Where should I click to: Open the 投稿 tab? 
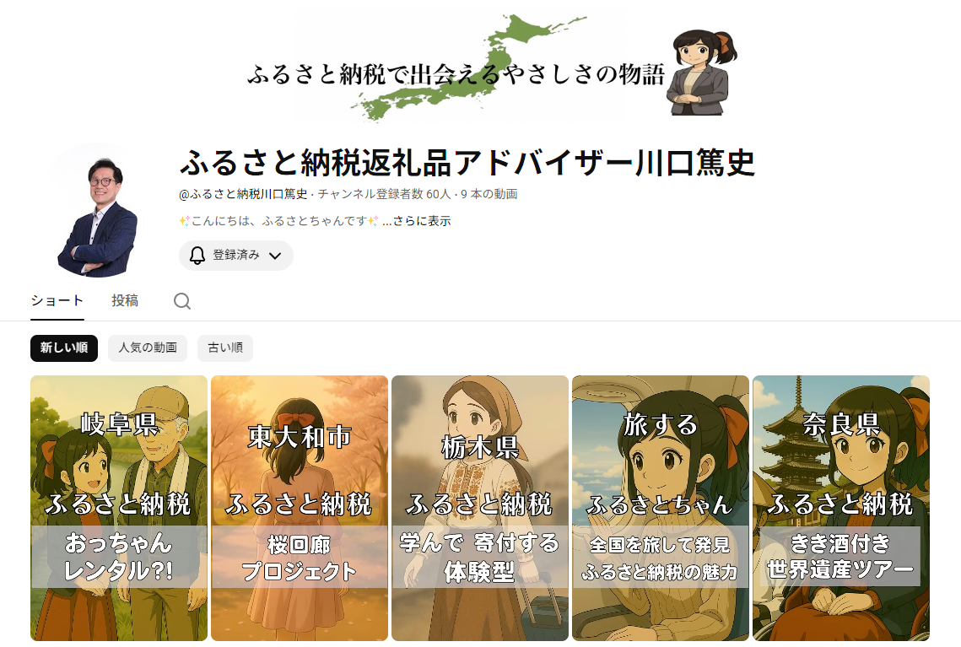pos(125,301)
